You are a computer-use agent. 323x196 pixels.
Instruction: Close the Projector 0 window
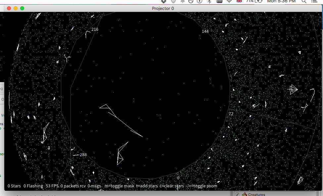coord(9,8)
